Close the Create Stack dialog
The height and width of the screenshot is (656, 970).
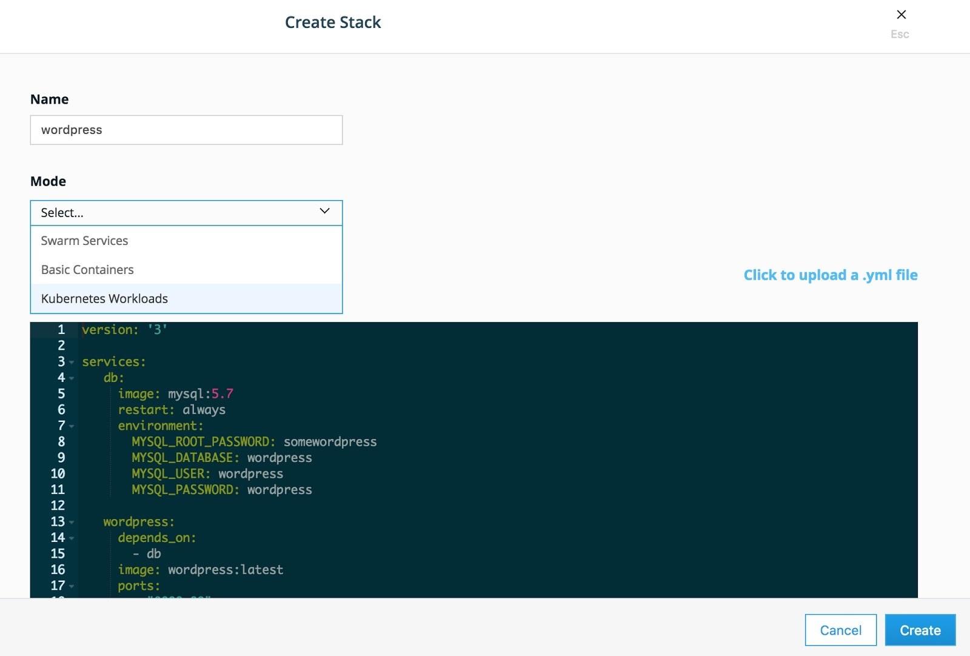coord(901,15)
